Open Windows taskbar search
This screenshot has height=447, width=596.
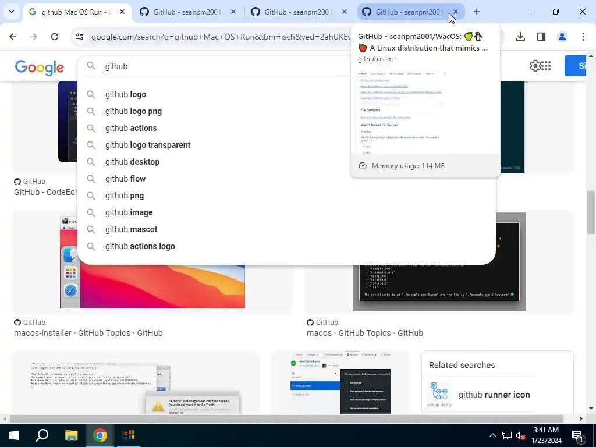coord(42,435)
